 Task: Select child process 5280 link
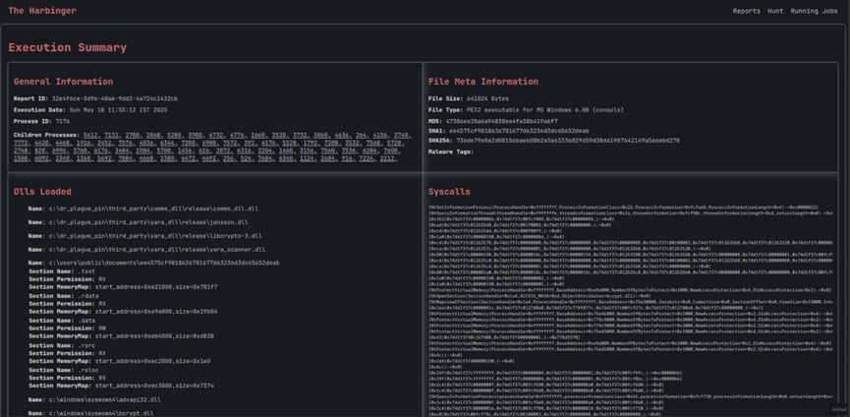(x=173, y=135)
